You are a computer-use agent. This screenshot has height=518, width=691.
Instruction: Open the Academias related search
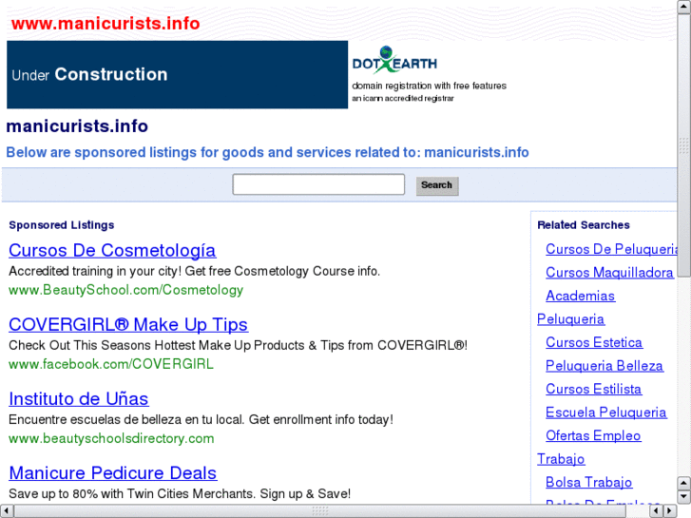click(x=581, y=296)
